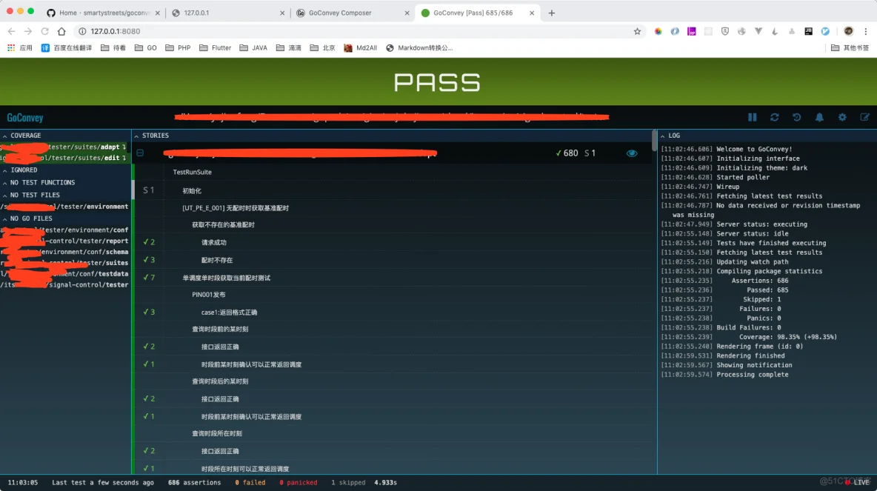Screen dimensions: 877x491
Task: Open the composer edit icon
Action: pos(864,118)
